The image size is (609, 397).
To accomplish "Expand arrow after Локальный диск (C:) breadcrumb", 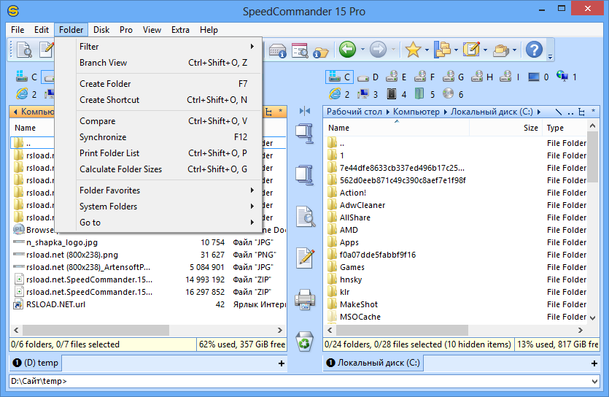I will click(x=539, y=112).
